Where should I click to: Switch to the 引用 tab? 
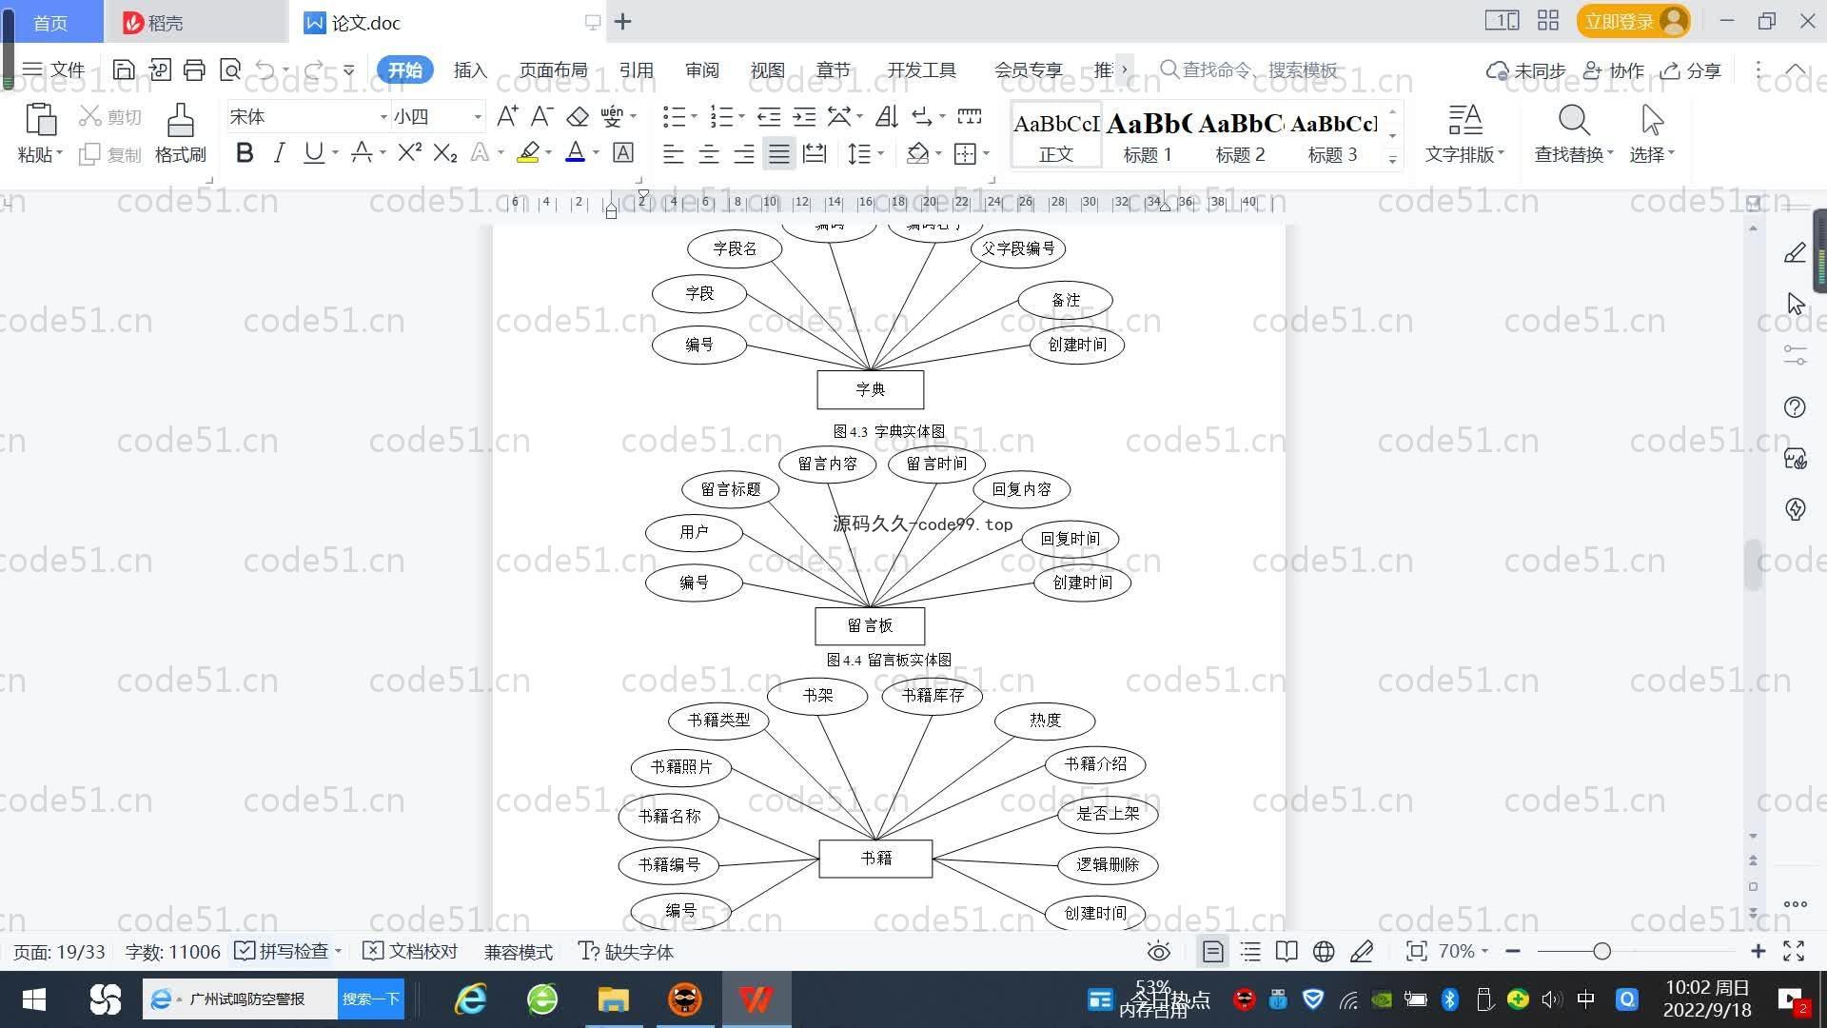pos(636,69)
